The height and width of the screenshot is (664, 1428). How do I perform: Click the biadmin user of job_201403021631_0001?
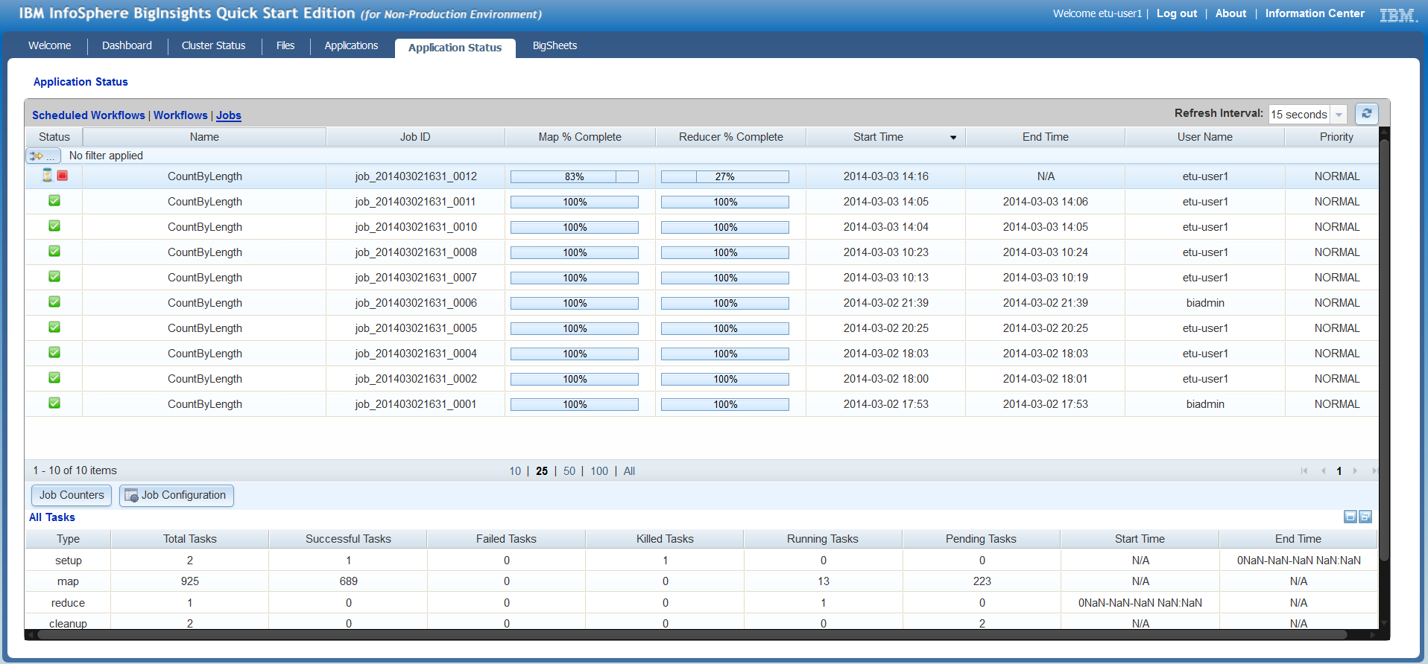point(1205,404)
